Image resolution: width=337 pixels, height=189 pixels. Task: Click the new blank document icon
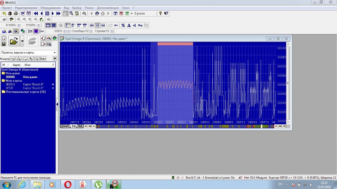click(x=4, y=38)
